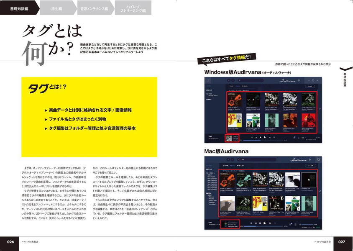Select Recently Added playlist in Windows Audirvana

(x=213, y=96)
